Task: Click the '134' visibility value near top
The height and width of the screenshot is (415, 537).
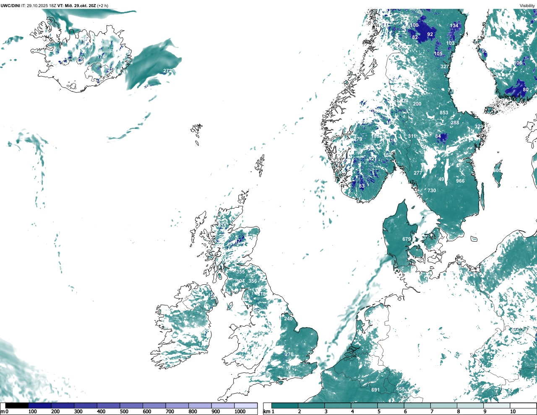Action: pos(454,26)
